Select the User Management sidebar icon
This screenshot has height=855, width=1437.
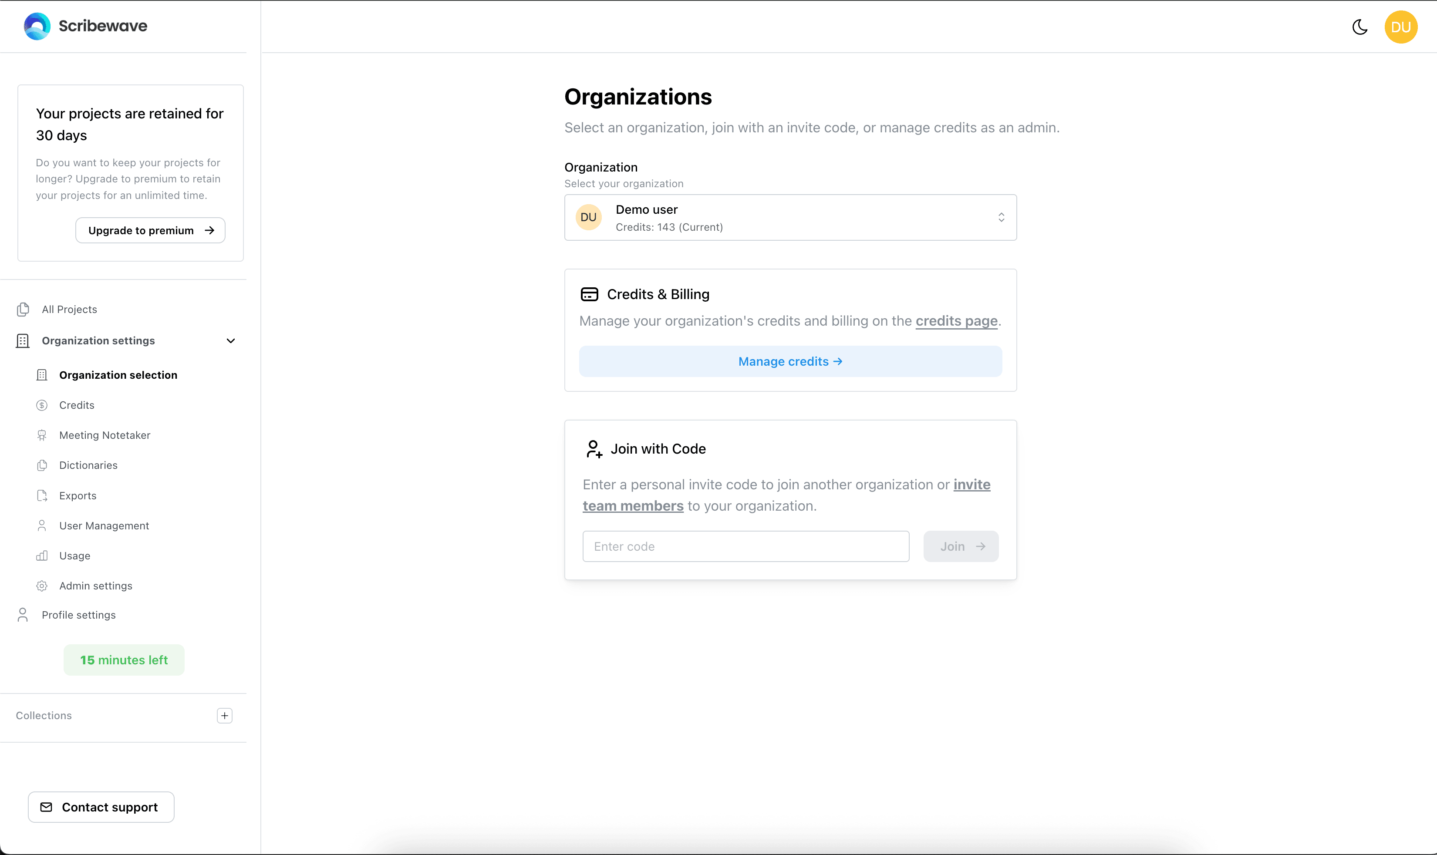click(x=42, y=525)
